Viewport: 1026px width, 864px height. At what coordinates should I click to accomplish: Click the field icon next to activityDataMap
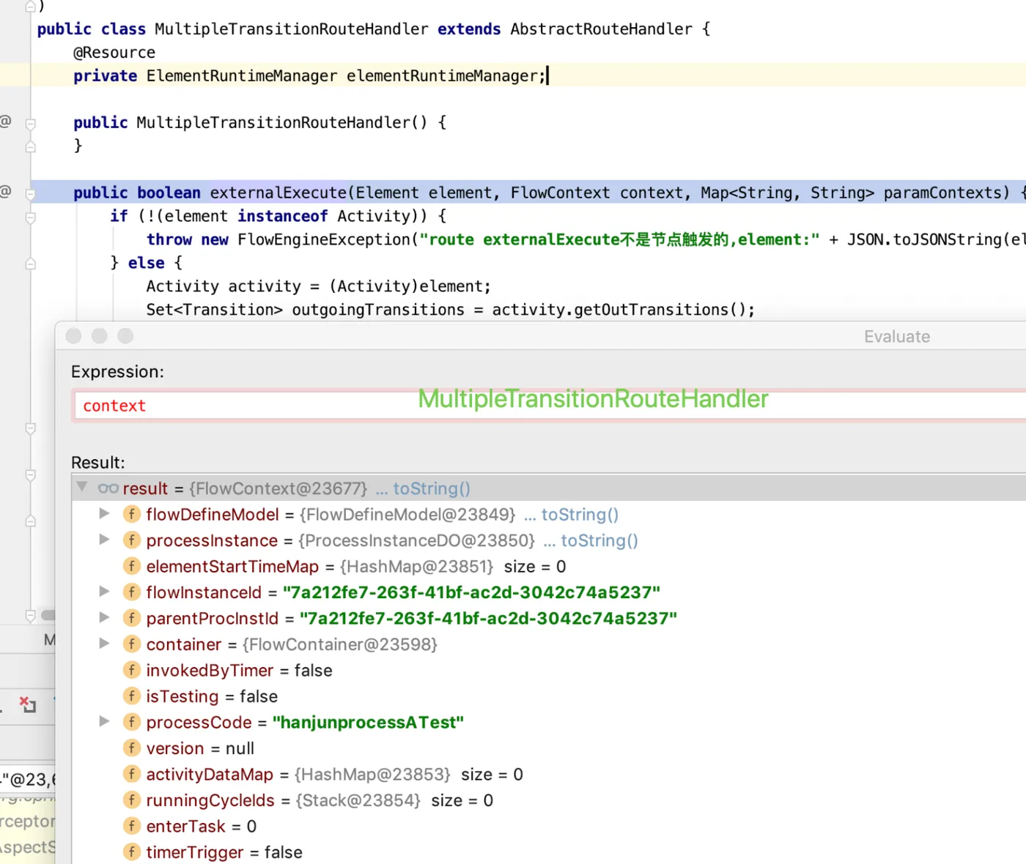tap(132, 774)
